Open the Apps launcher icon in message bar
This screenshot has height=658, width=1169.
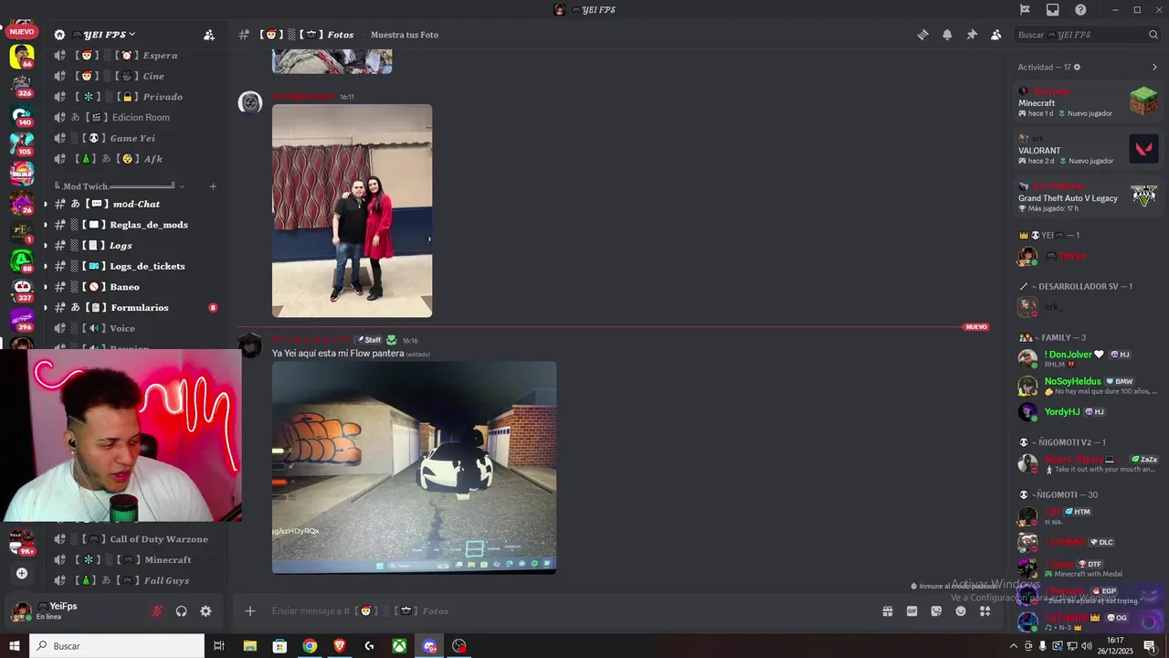click(985, 611)
